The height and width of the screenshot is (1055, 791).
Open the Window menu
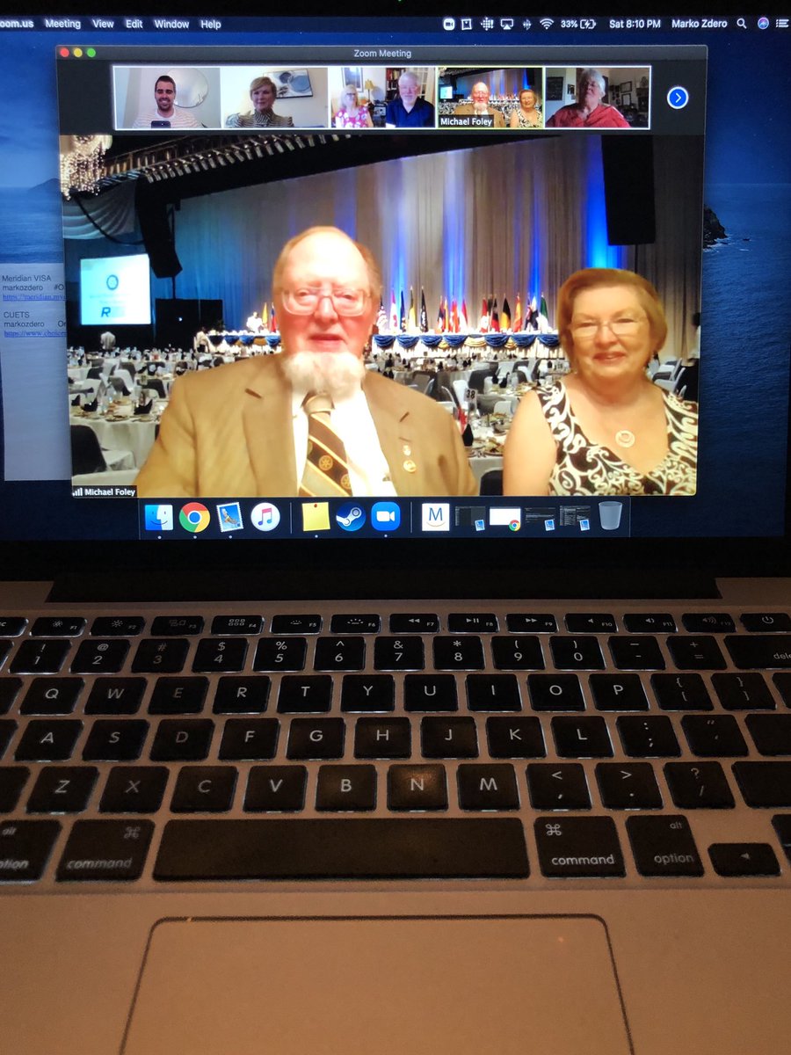point(171,24)
